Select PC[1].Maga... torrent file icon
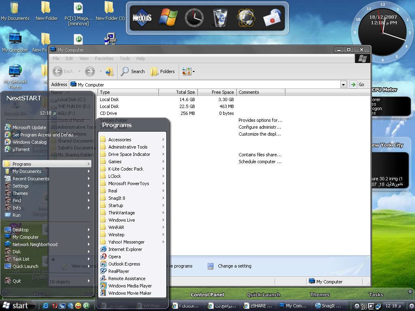Image resolution: width=415 pixels, height=311 pixels. tap(78, 13)
